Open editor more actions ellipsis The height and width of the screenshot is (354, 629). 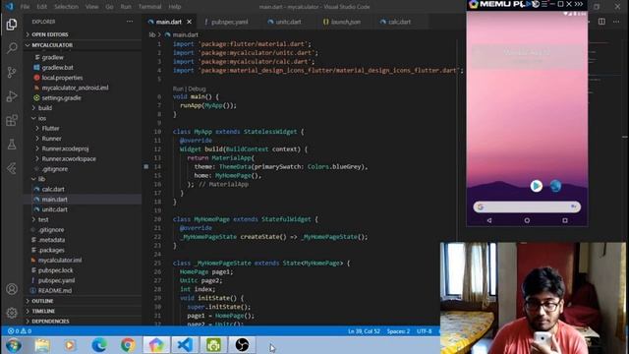[x=616, y=22]
